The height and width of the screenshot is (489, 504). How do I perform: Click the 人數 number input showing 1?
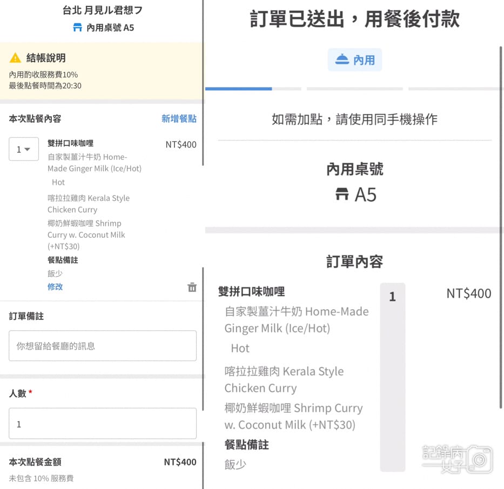pyautogui.click(x=102, y=424)
